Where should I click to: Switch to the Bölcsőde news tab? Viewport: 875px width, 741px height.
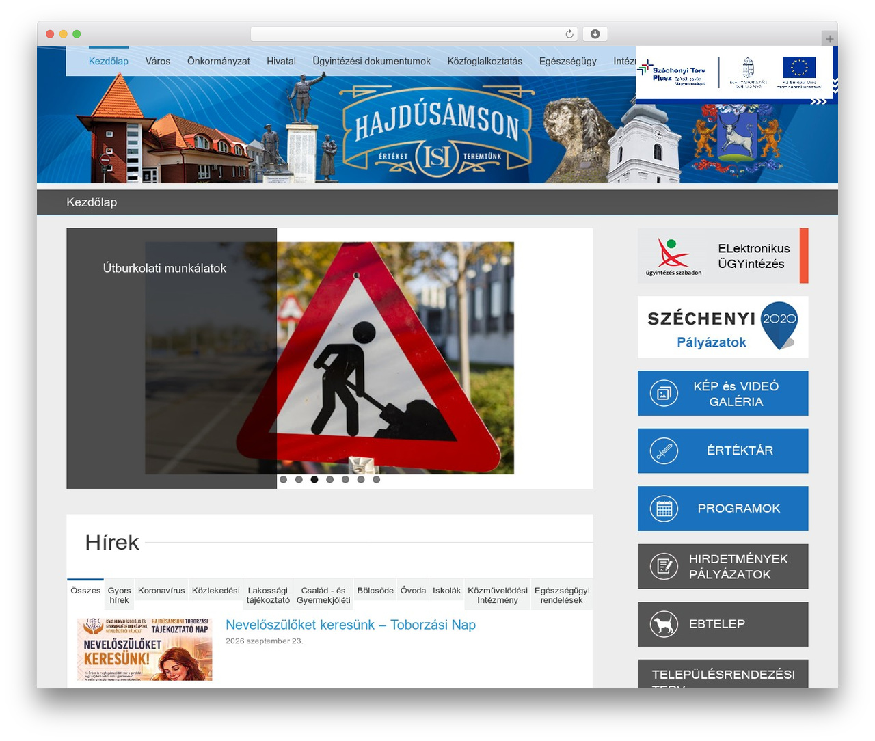pos(375,591)
